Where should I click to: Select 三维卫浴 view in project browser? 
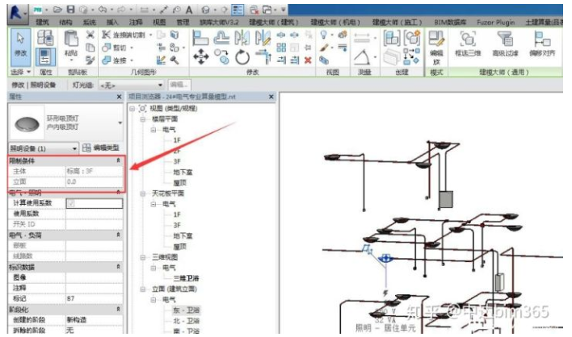[x=186, y=278]
